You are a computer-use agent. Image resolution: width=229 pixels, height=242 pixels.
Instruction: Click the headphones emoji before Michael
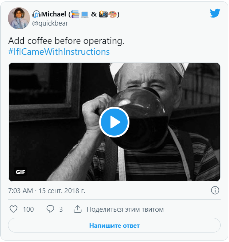click(36, 14)
